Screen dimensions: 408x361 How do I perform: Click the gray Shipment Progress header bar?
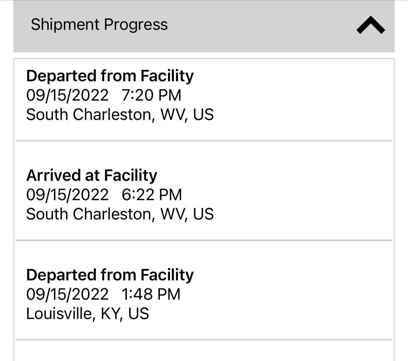(x=204, y=26)
